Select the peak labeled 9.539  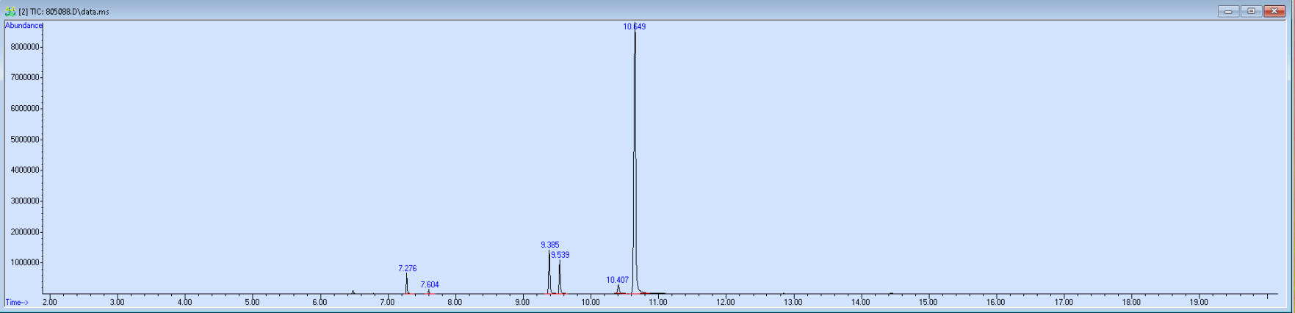[560, 255]
